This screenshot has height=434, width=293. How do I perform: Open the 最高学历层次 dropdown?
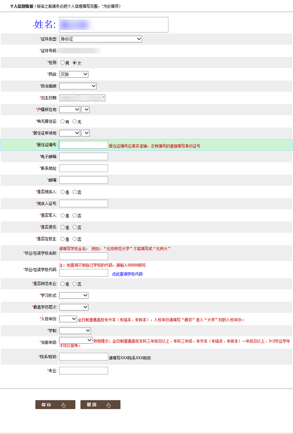73,307
